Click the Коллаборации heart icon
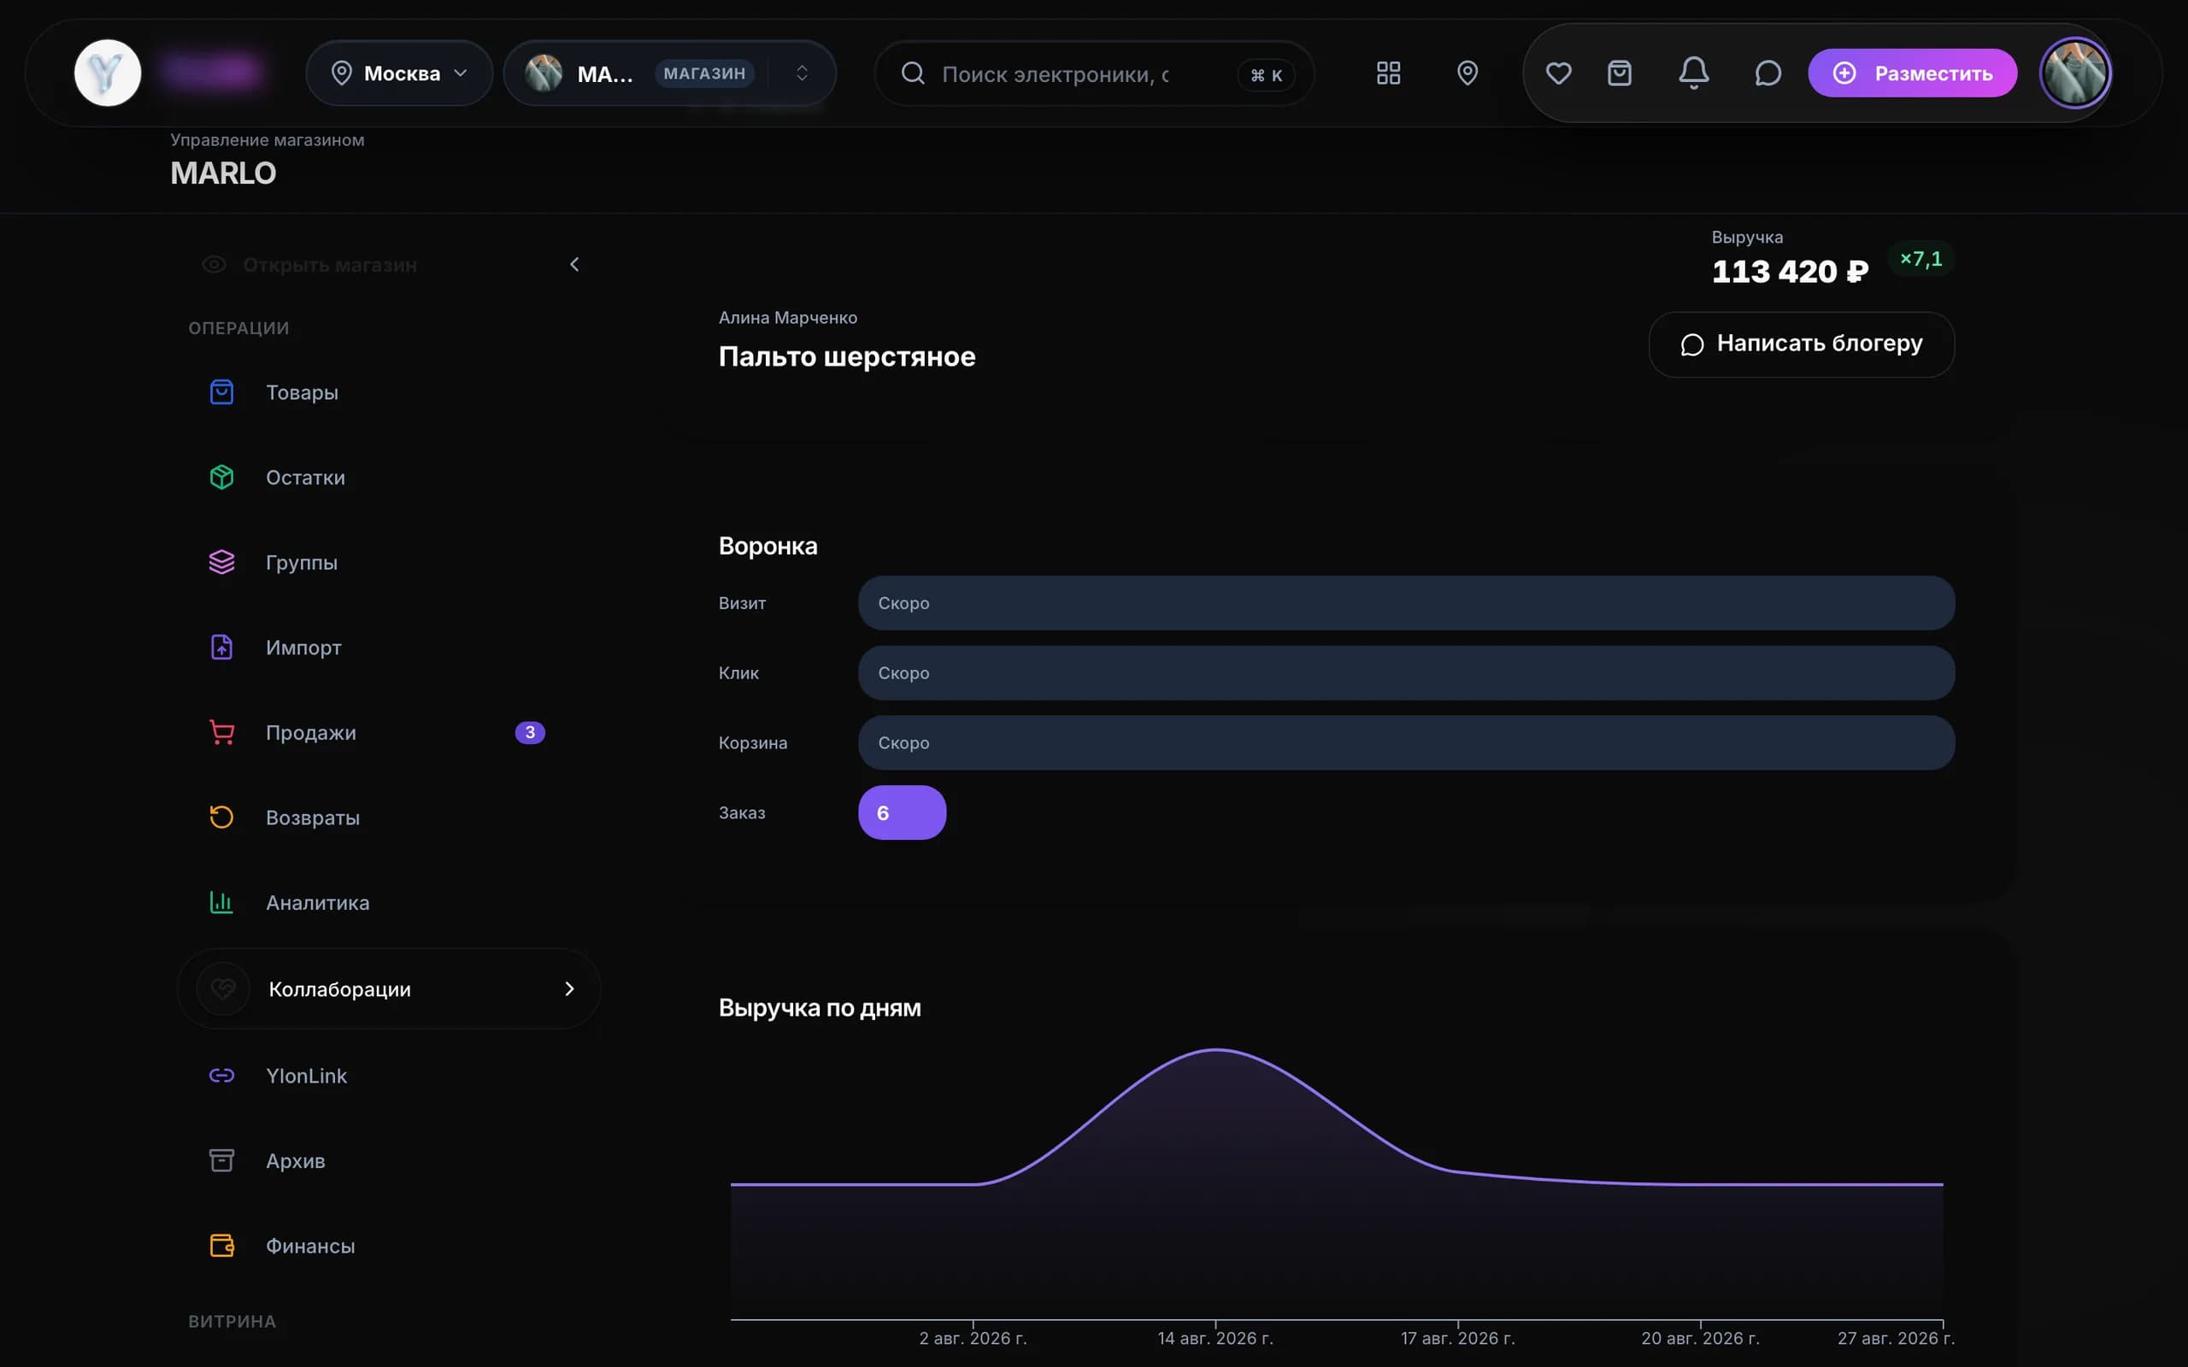This screenshot has height=1367, width=2188. [222, 989]
